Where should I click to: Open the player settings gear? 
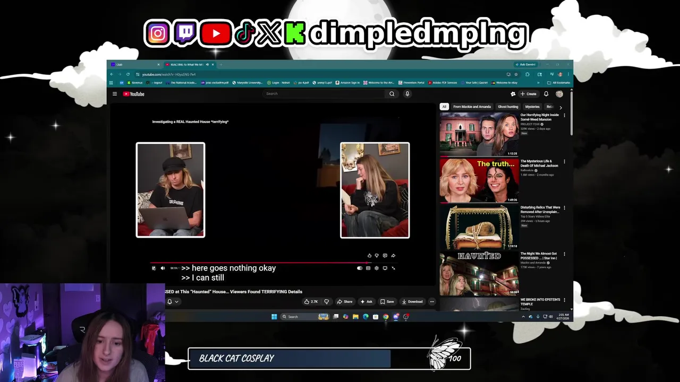[377, 268]
